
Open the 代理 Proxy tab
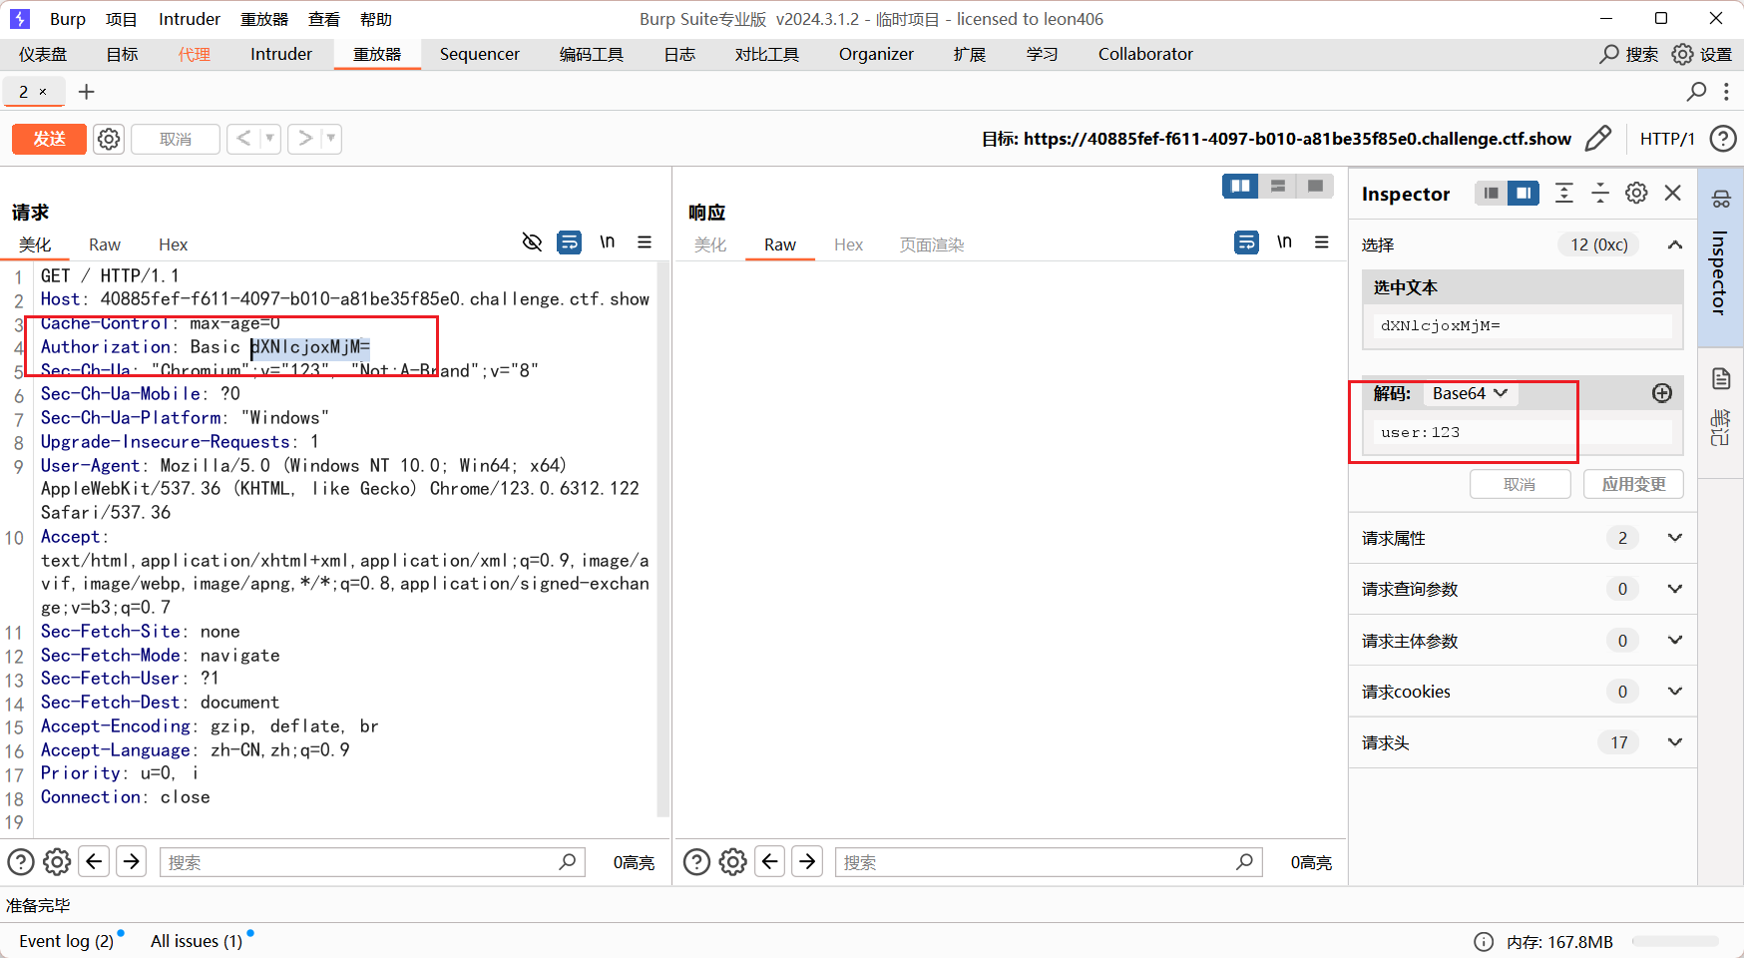[x=195, y=54]
